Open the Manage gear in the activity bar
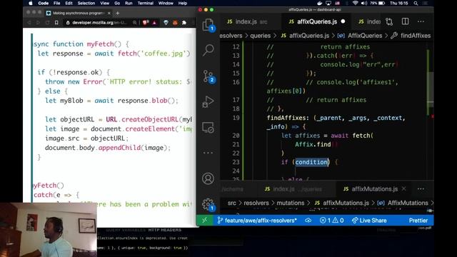The width and height of the screenshot is (457, 257). tap(208, 204)
